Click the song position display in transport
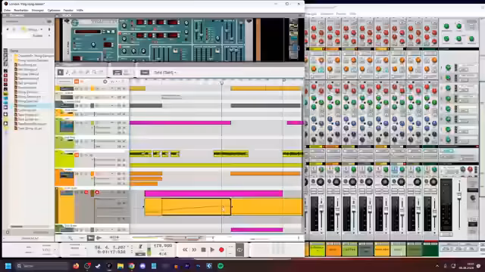This screenshot has height=272, width=485. pyautogui.click(x=110, y=247)
